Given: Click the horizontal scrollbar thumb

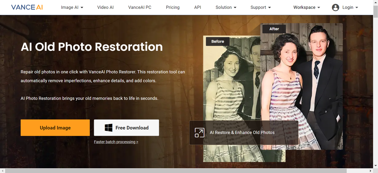Looking at the screenshot, I should click(176, 171).
